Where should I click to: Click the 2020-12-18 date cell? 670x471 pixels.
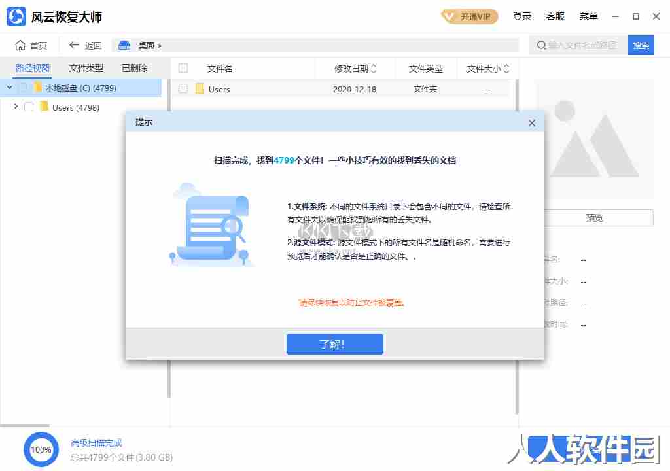pyautogui.click(x=355, y=90)
